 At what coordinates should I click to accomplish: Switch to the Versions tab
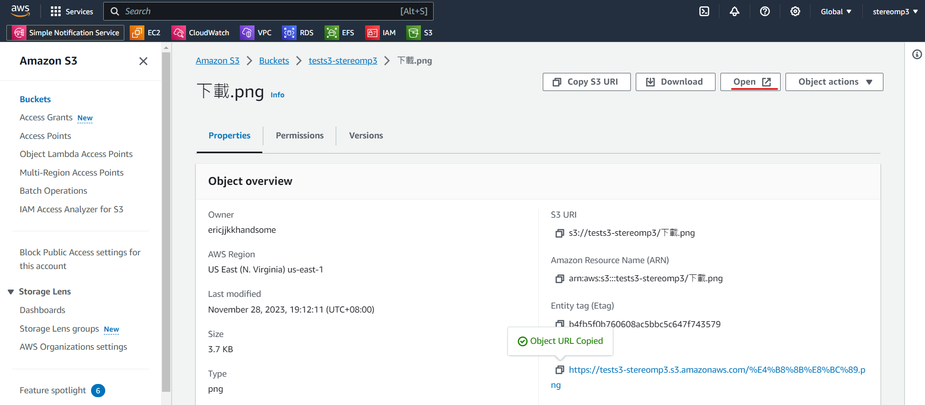click(366, 135)
